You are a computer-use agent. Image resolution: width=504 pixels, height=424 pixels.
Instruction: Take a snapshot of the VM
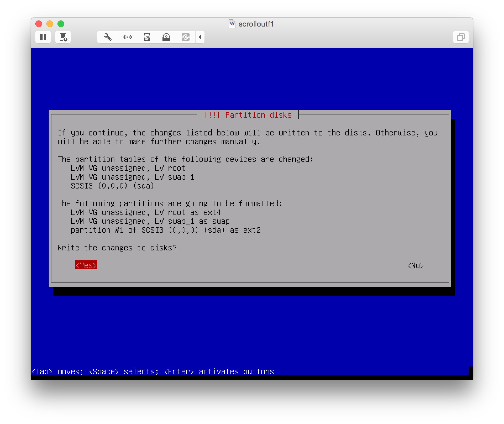pos(63,37)
